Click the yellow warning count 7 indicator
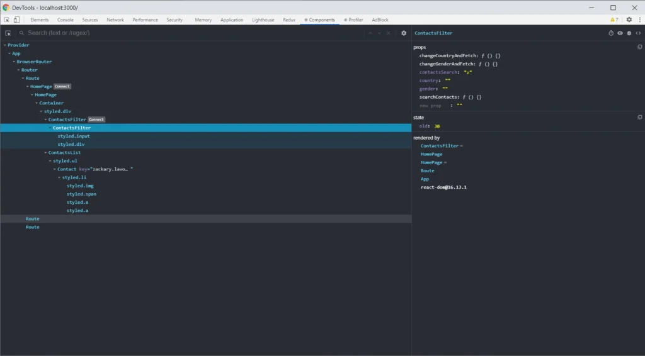This screenshot has width=645, height=356. (x=614, y=19)
